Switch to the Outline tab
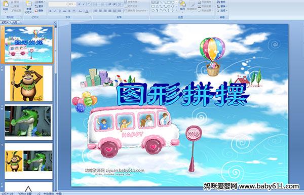Screen dimensions: 304x195 click(14, 22)
